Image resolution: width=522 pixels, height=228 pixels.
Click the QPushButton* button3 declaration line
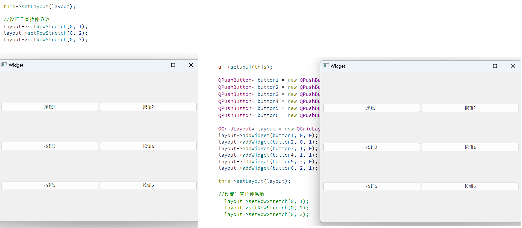(x=269, y=94)
